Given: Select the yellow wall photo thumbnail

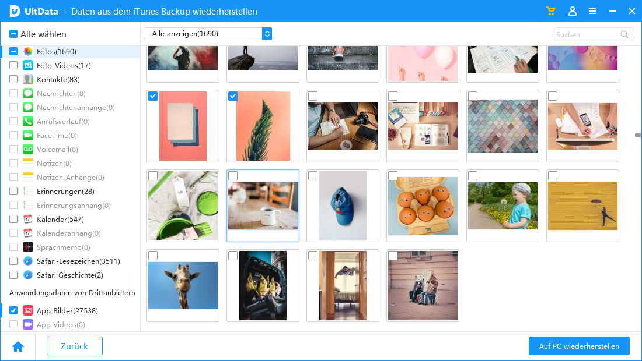Looking at the screenshot, I should click(582, 206).
